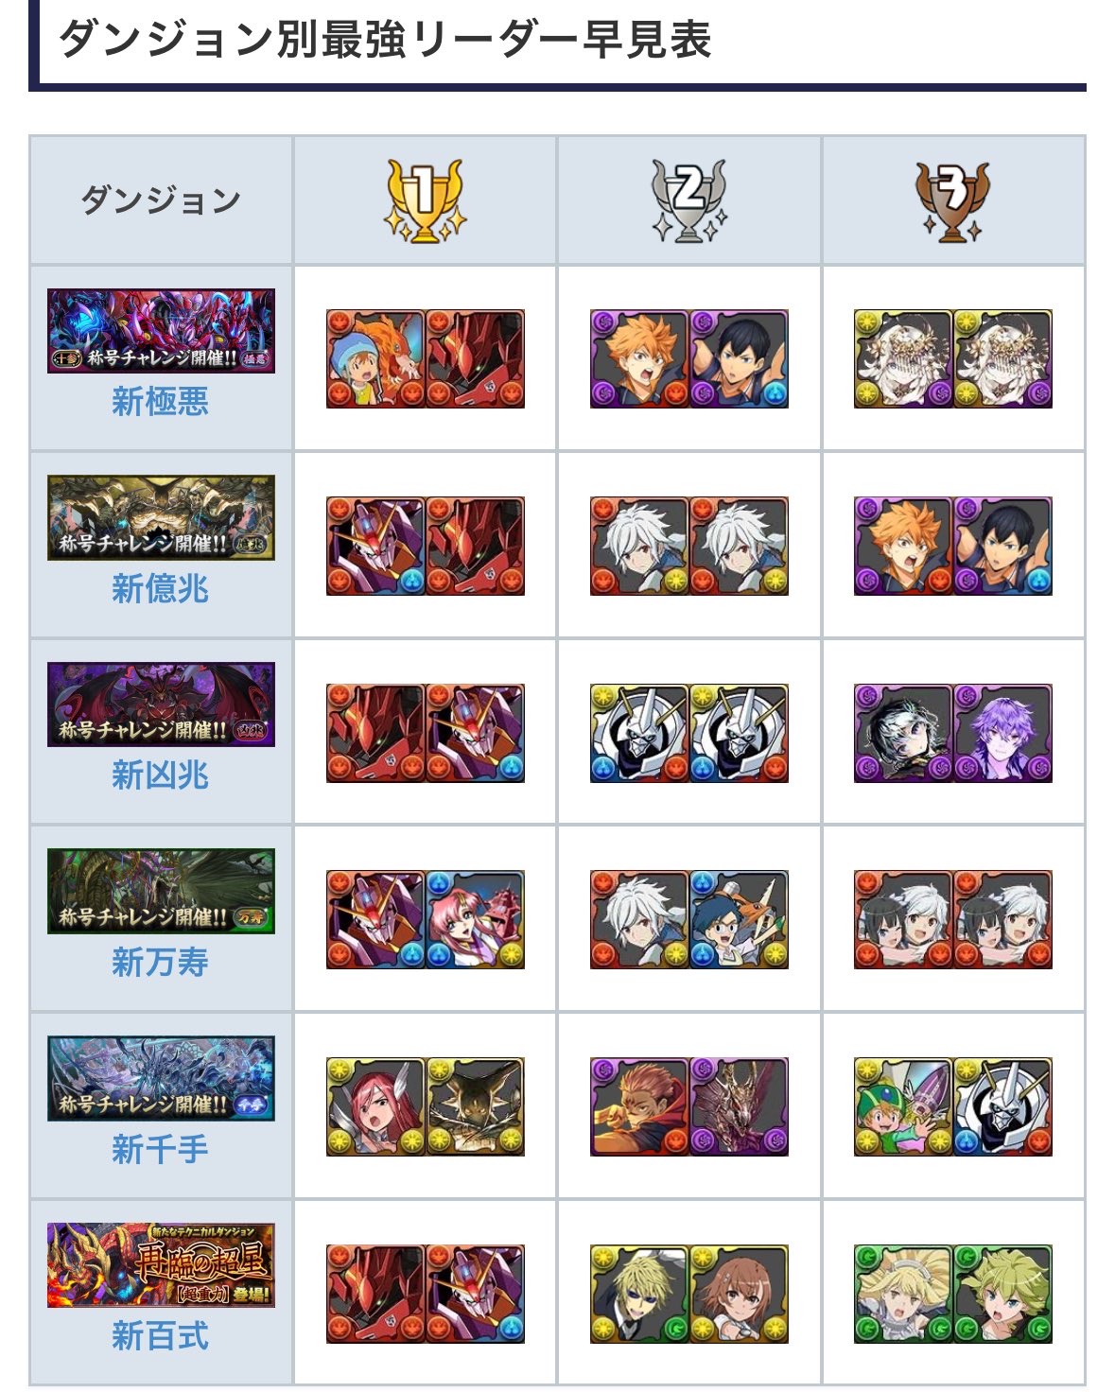Open the 新億兆 dungeon link

tap(160, 589)
